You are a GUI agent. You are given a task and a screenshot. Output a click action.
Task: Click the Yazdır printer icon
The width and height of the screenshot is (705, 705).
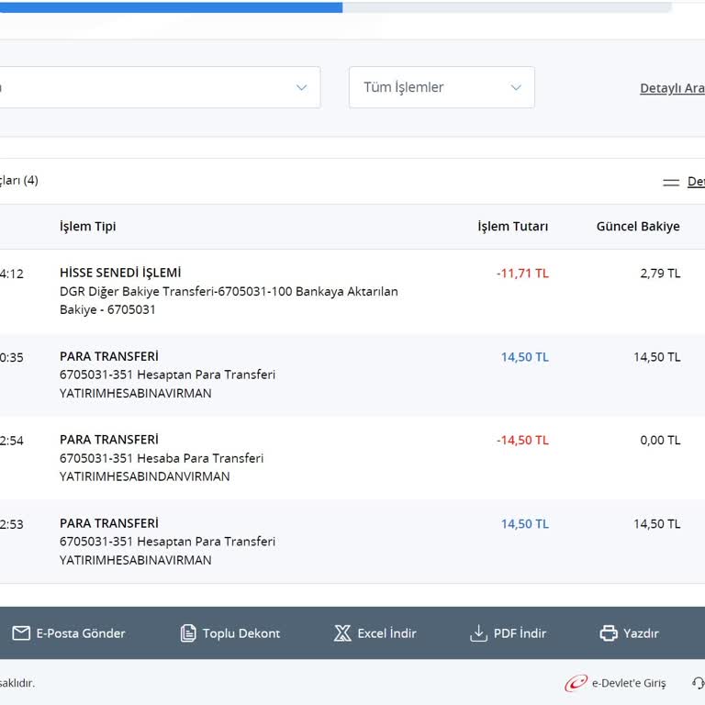click(609, 633)
